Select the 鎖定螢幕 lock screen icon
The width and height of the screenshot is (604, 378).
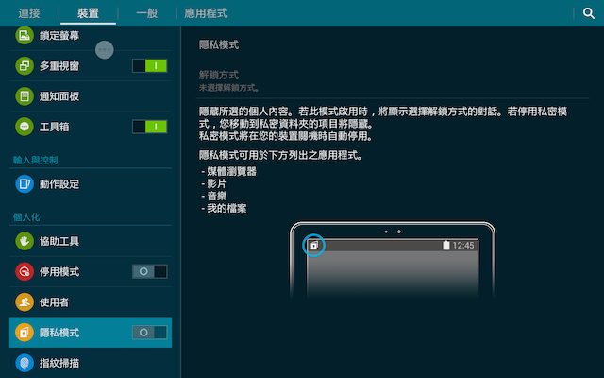[x=25, y=36]
